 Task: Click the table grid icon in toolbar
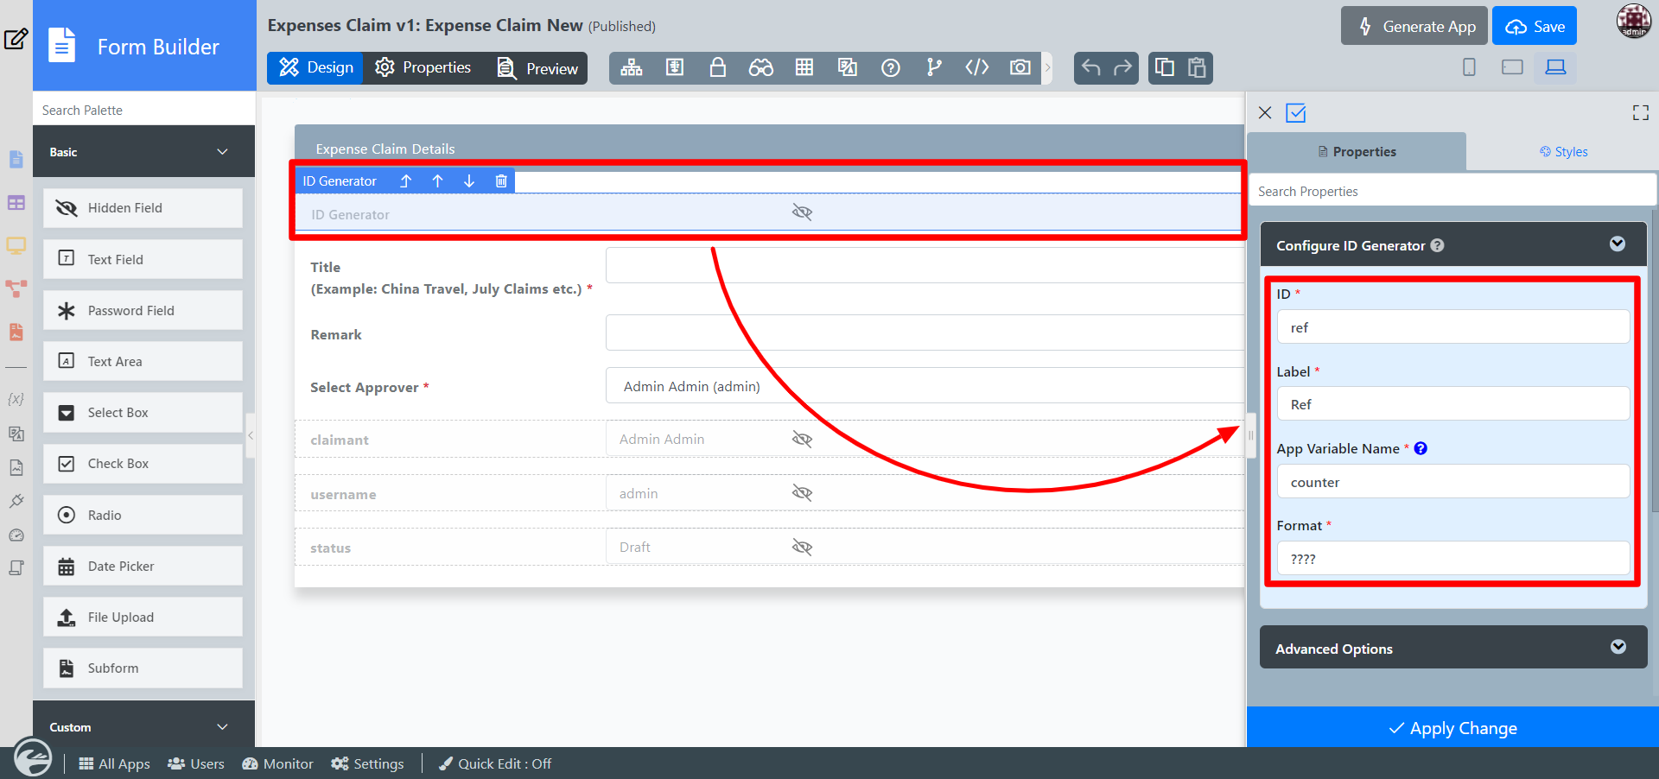[x=804, y=67]
